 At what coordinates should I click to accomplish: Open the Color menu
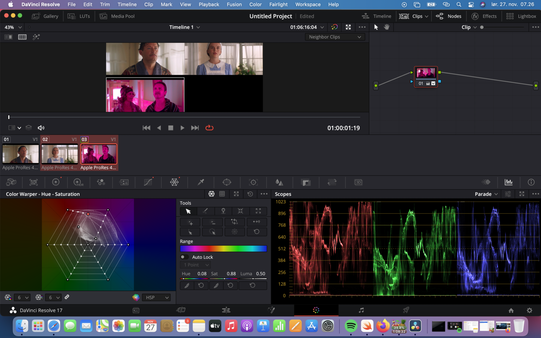(255, 5)
